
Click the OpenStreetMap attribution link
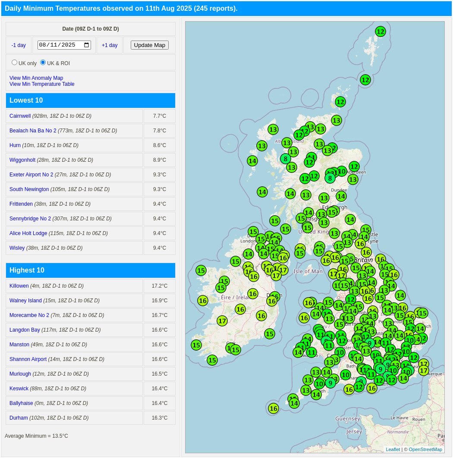pyautogui.click(x=425, y=449)
